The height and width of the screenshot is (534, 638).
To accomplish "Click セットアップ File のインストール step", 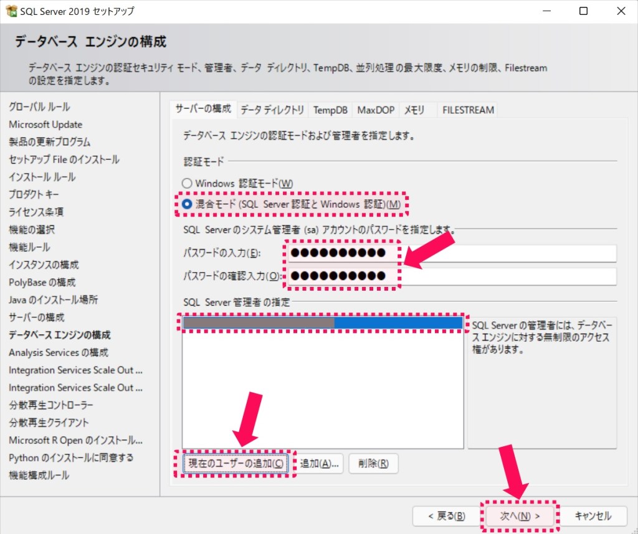I will click(64, 159).
